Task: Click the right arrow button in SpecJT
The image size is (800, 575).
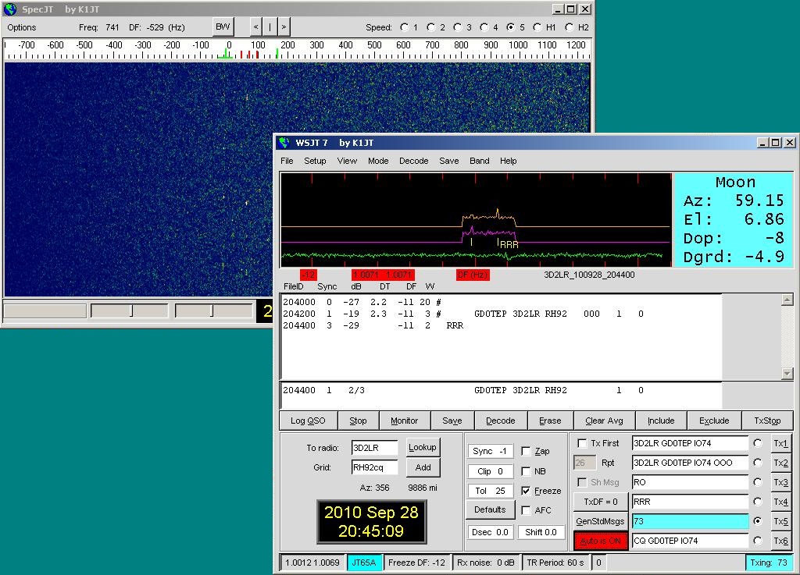Action: pos(284,27)
